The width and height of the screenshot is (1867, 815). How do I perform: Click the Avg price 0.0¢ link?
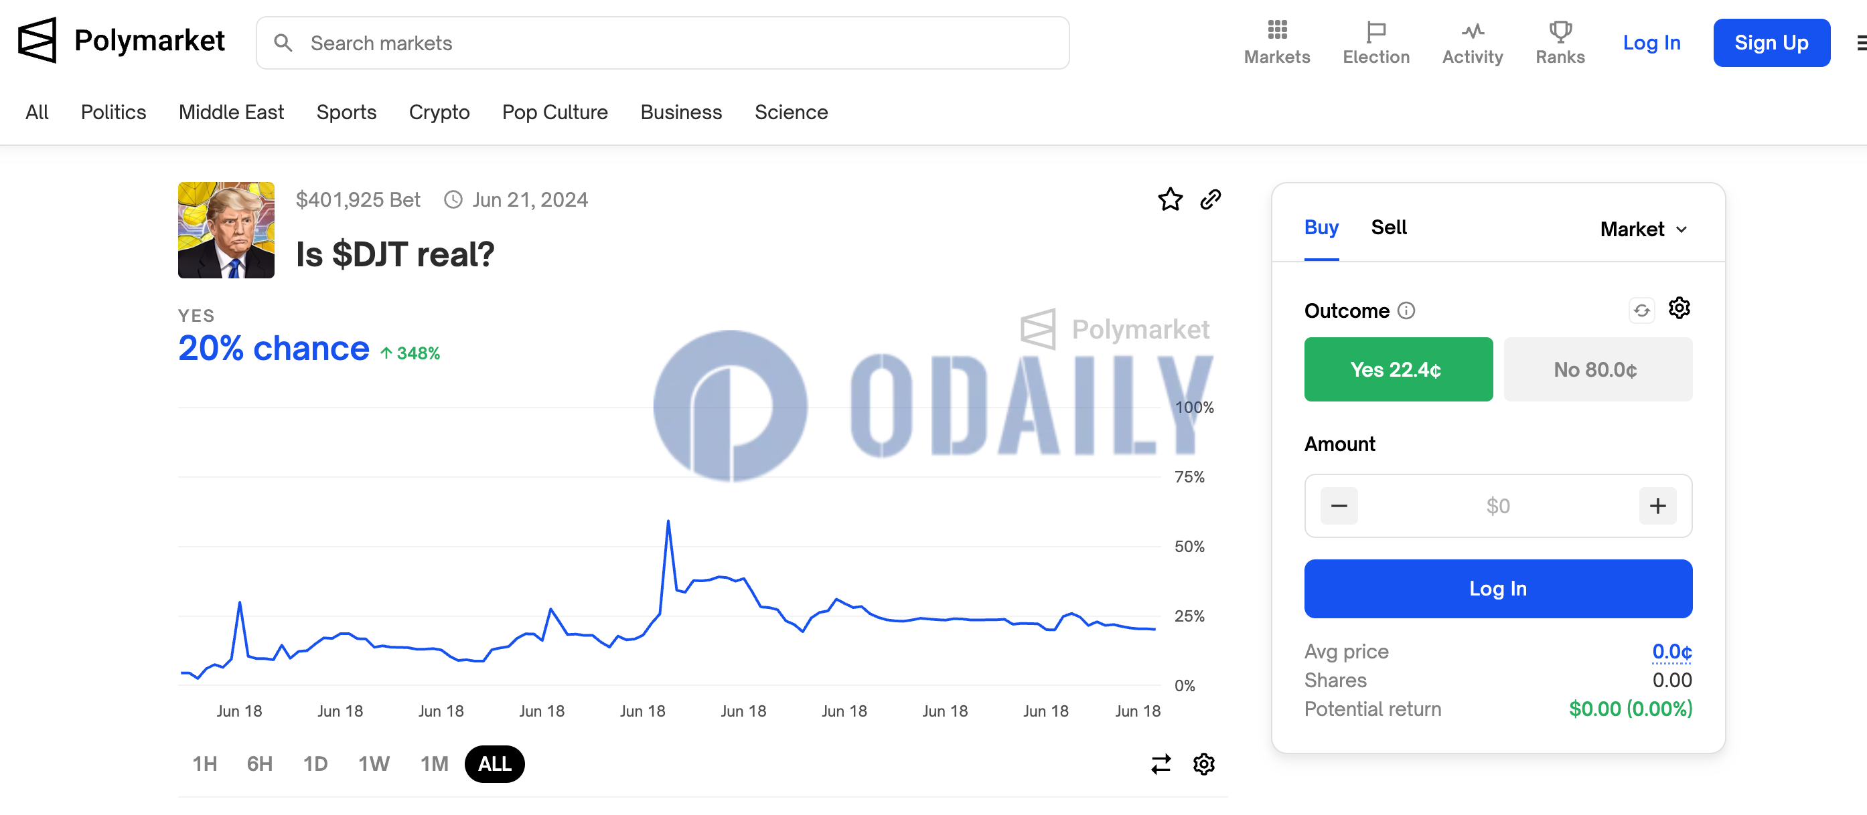click(x=1671, y=652)
